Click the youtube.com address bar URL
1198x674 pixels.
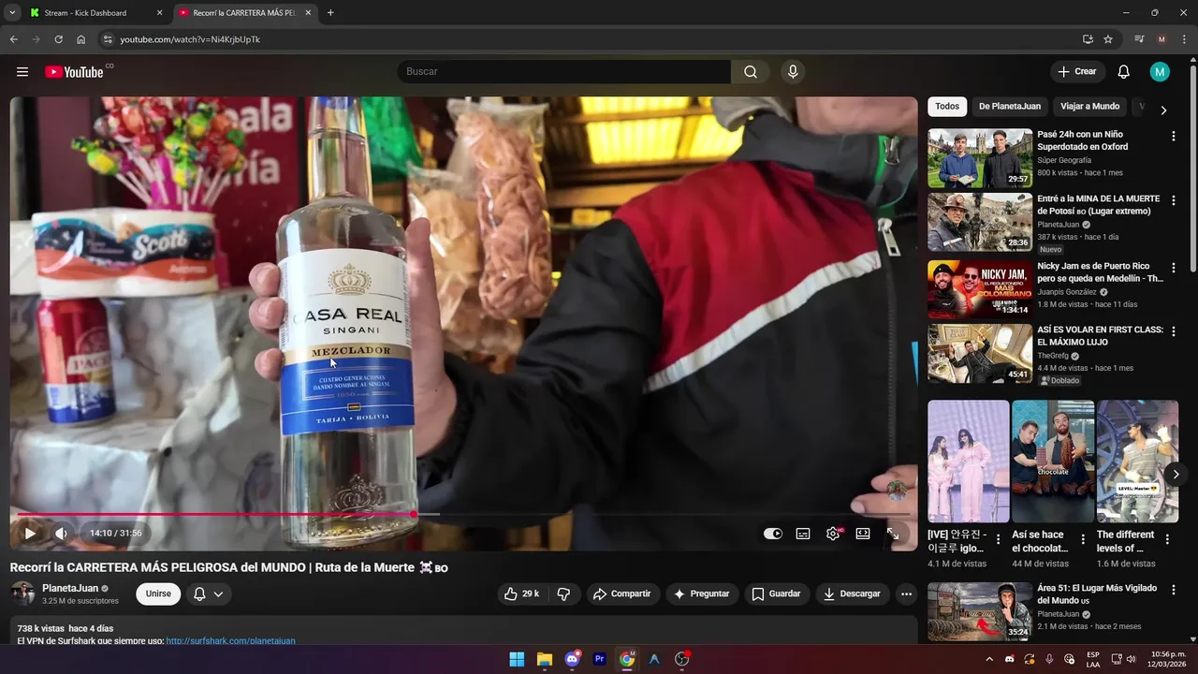(190, 39)
